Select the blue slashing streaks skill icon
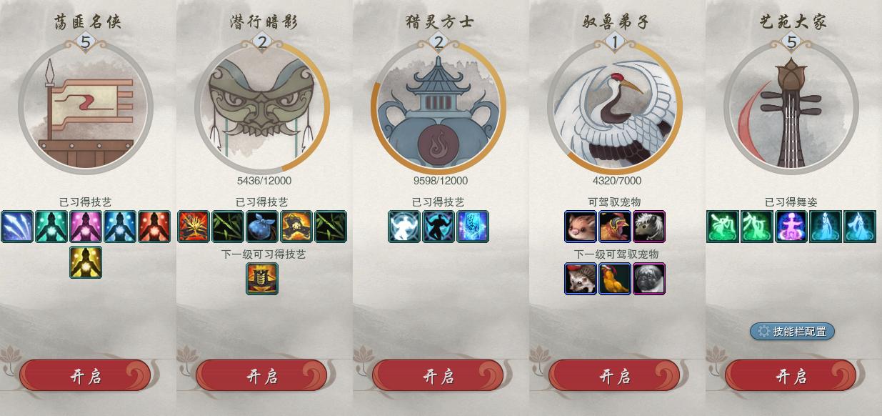This screenshot has height=416, width=882. pyautogui.click(x=17, y=227)
